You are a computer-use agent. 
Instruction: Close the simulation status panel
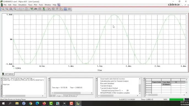pyautogui.click(x=49, y=79)
